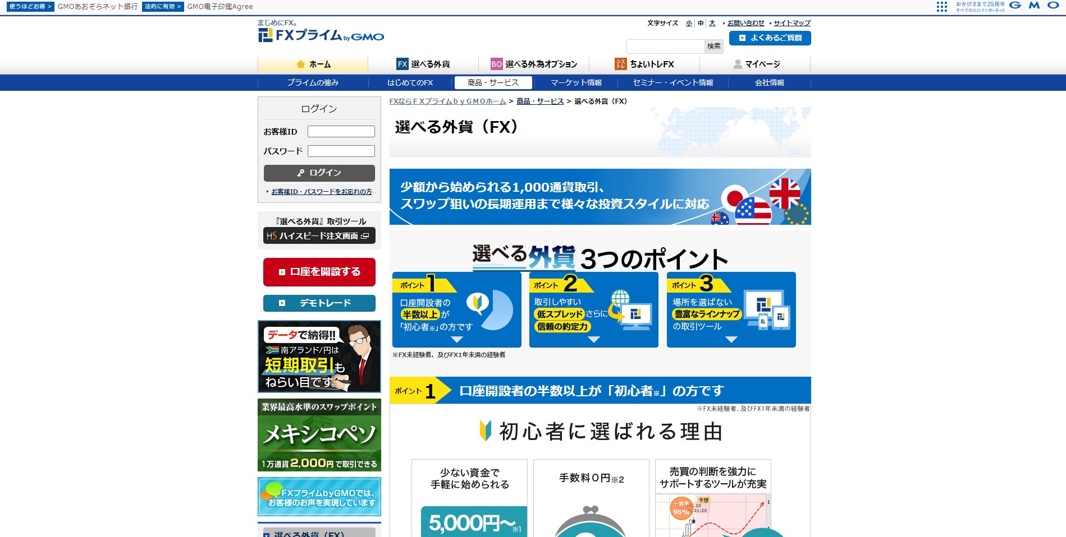Screen dimensions: 1066x537
Task: Click the お客様ID input field
Action: [x=341, y=132]
